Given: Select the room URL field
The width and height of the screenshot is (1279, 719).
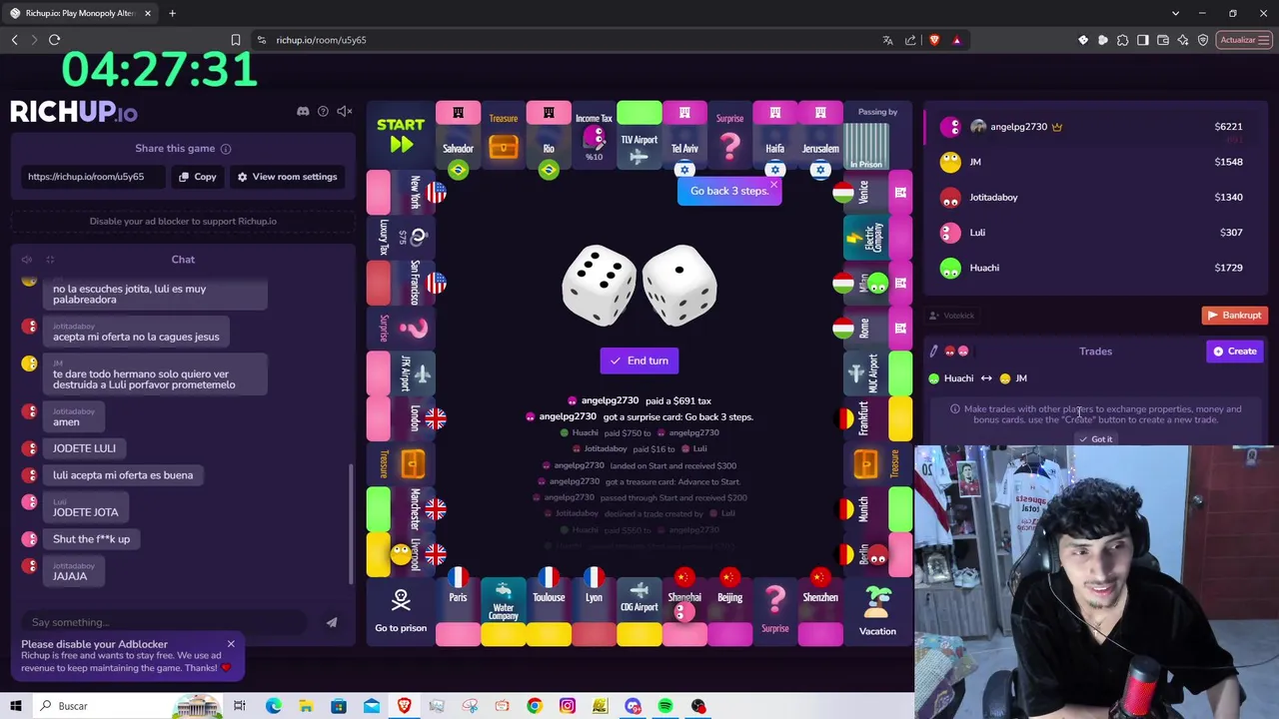Looking at the screenshot, I should tap(95, 177).
